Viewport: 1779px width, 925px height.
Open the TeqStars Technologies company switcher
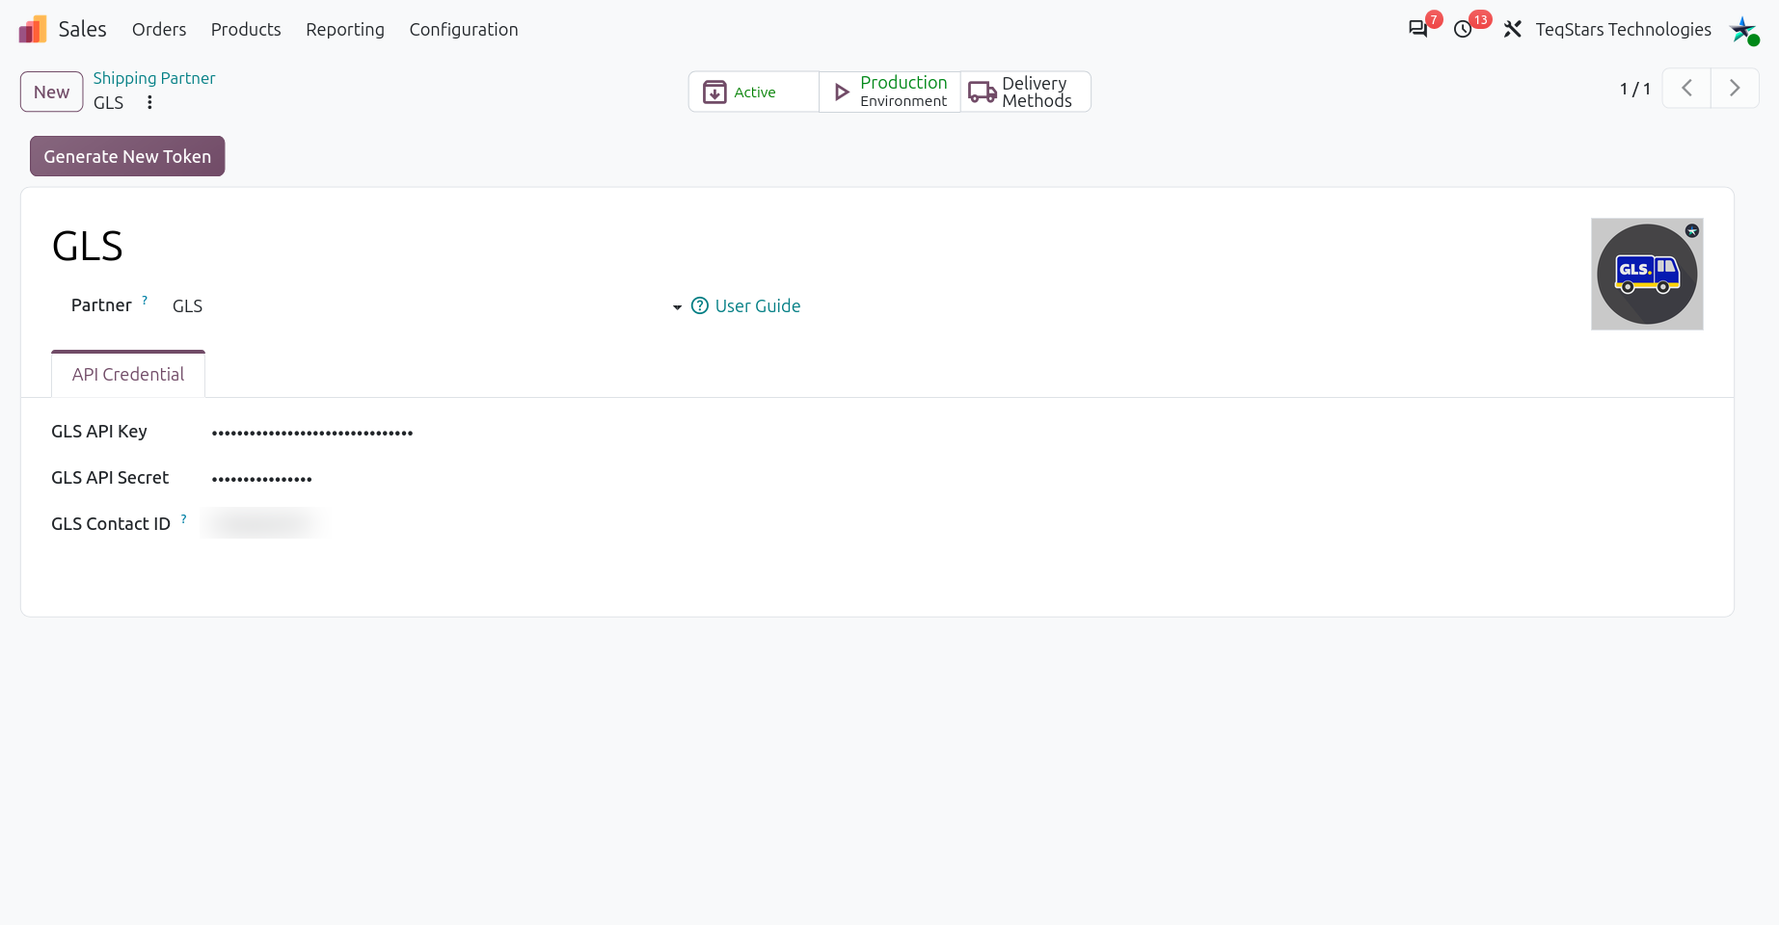pyautogui.click(x=1624, y=29)
